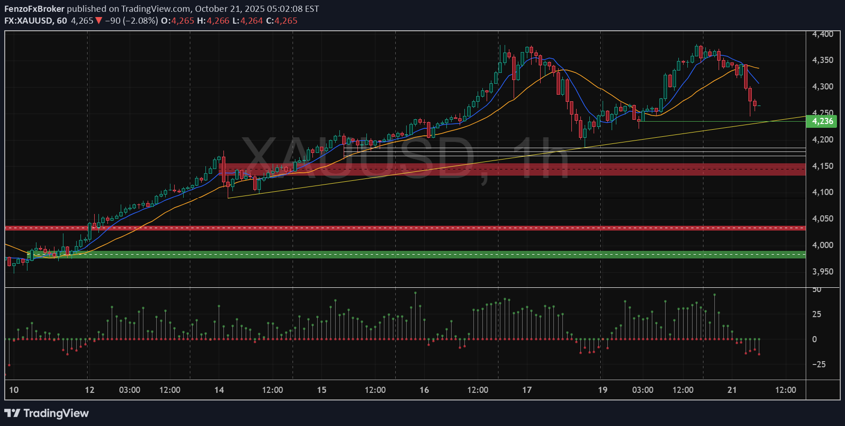Click date 21 on the time axis
The image size is (845, 426).
pos(732,390)
